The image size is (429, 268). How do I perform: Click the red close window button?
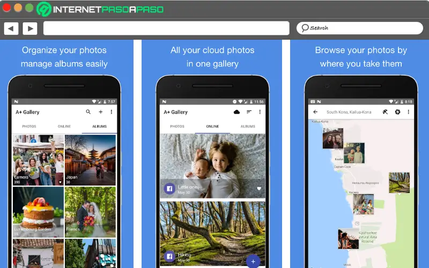pos(6,8)
